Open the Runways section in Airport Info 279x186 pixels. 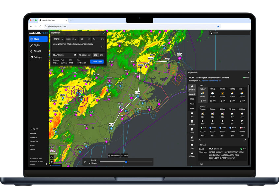pos(192,123)
